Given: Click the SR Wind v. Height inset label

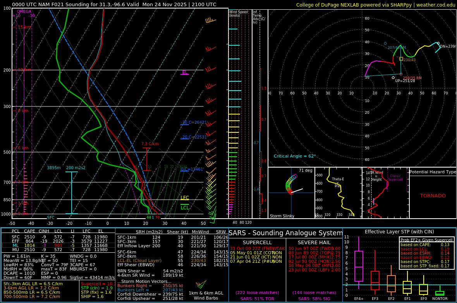Looking at the screenshot, I should pyautogui.click(x=376, y=176).
